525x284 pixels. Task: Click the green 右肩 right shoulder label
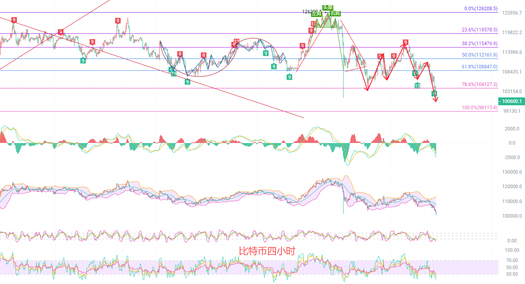(x=335, y=13)
